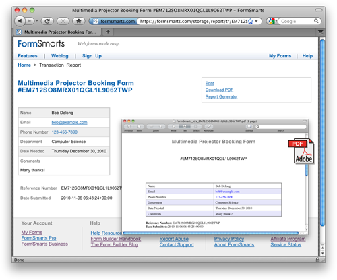Click Zoom out button in PDF viewer
Viewport: 337px width, 280px height.
pyautogui.click(x=151, y=127)
